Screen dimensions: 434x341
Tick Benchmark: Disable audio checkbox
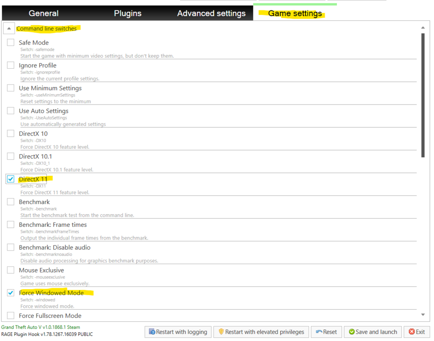[x=10, y=247]
